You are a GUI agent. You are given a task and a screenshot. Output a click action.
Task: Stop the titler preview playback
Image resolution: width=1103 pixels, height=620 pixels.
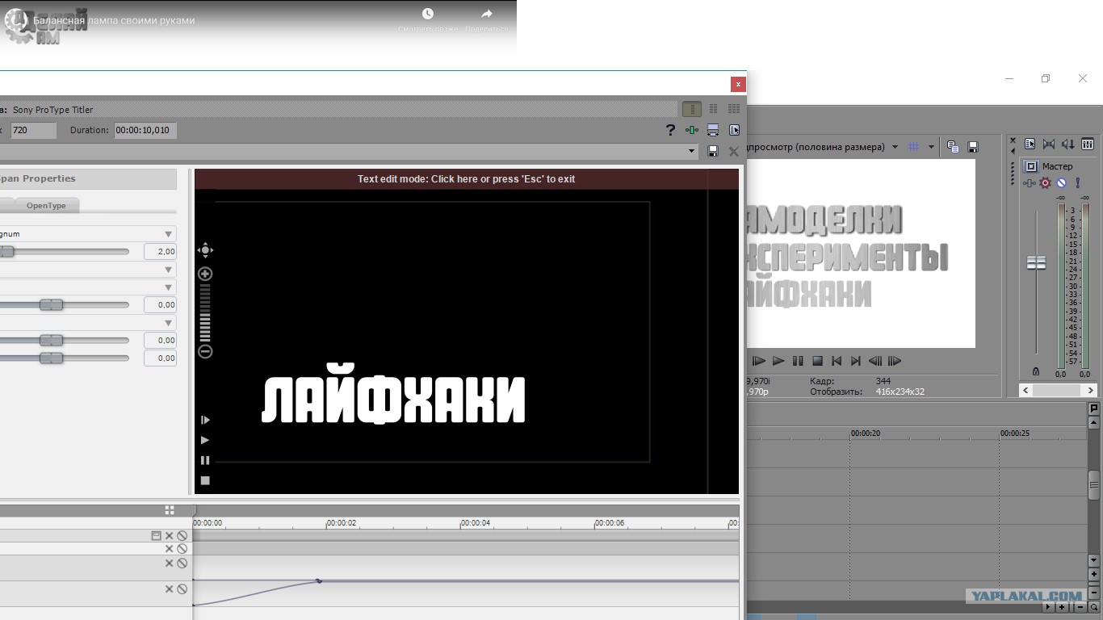pos(205,480)
